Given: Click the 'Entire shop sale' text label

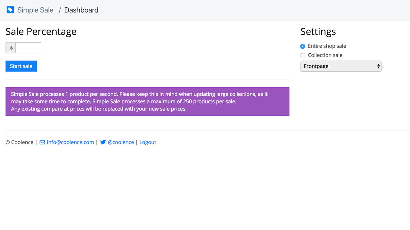Looking at the screenshot, I should (x=327, y=46).
